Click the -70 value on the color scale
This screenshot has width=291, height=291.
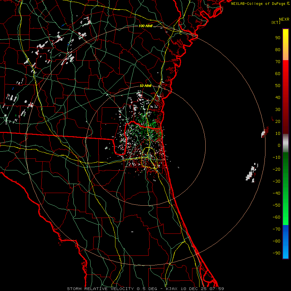(276, 229)
